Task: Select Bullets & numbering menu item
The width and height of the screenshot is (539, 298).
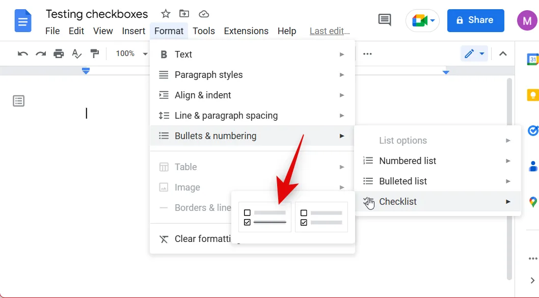Action: point(252,136)
